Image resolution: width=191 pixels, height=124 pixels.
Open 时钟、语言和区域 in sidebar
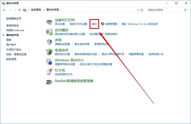click(x=16, y=54)
